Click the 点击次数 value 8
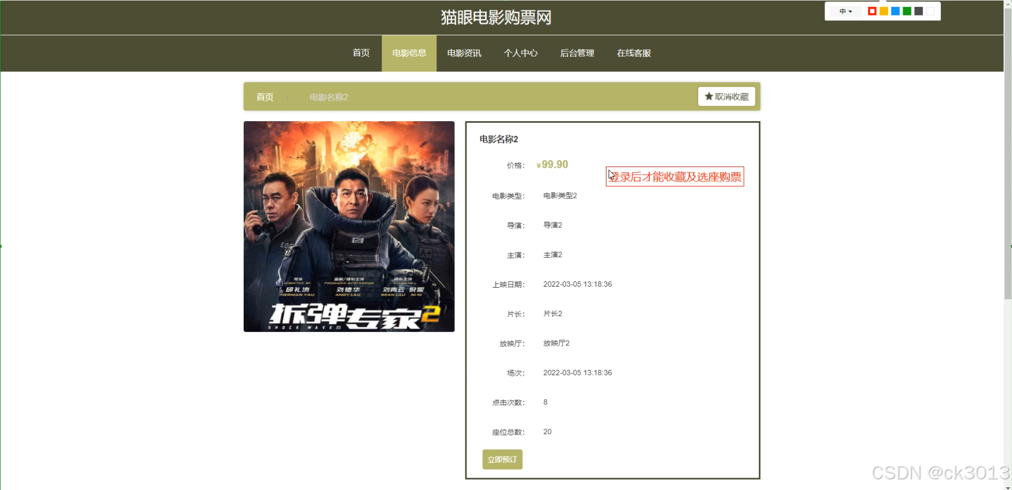 click(x=545, y=402)
